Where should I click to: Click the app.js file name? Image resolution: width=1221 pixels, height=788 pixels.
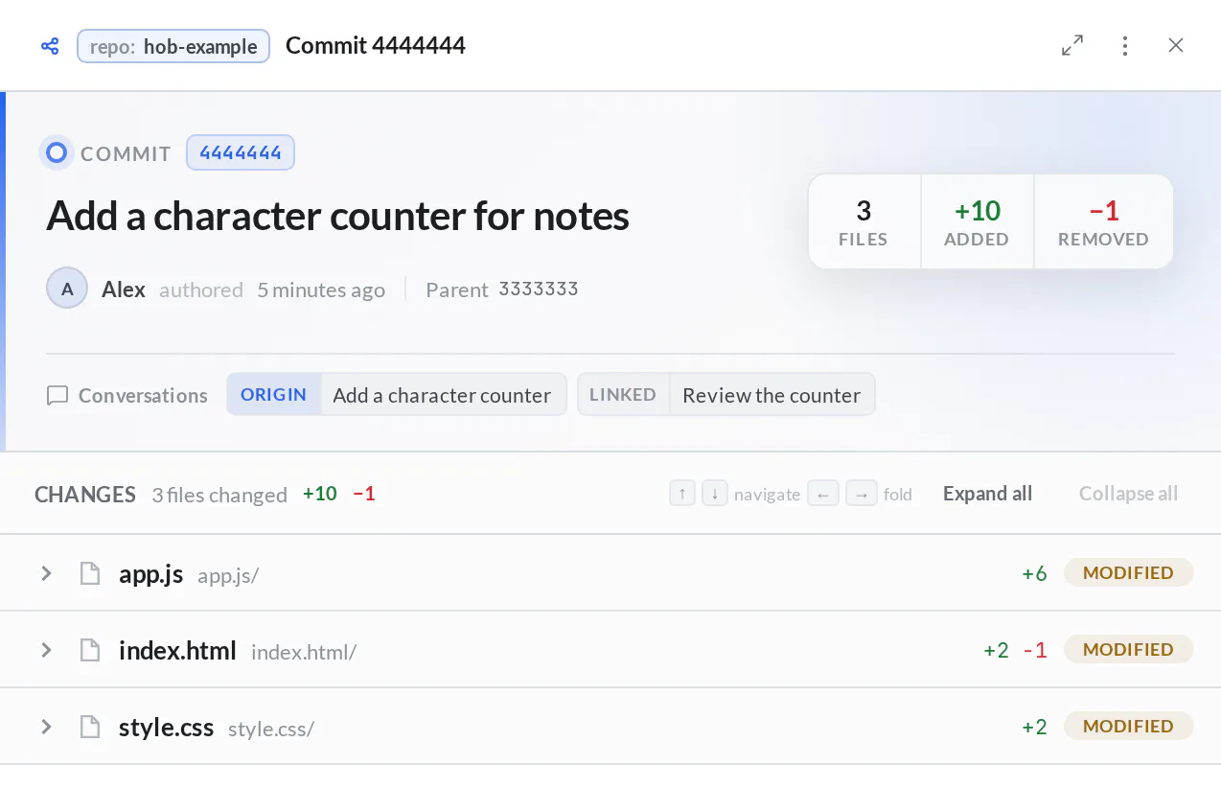coord(151,574)
